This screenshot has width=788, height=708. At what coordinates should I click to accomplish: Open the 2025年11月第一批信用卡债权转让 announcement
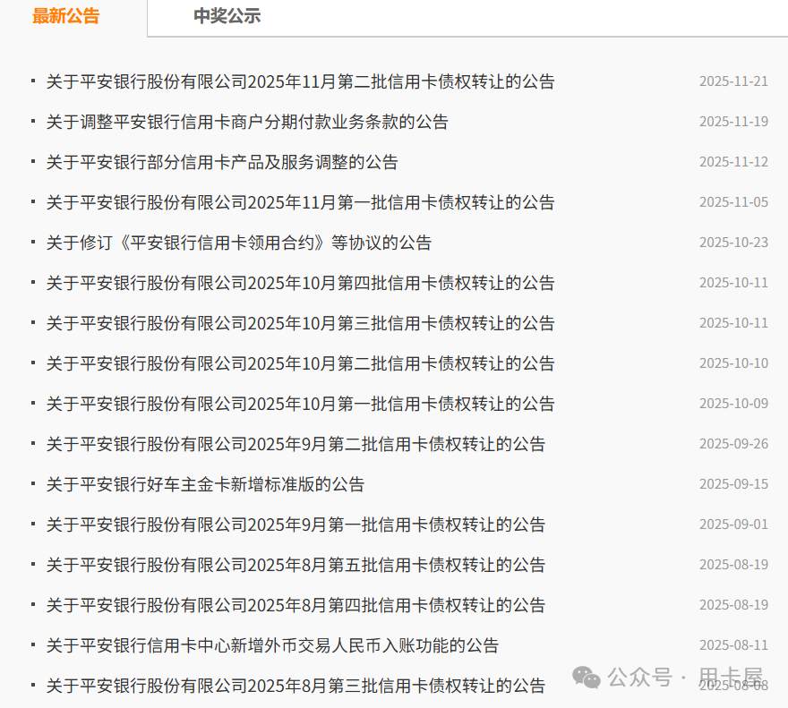299,201
